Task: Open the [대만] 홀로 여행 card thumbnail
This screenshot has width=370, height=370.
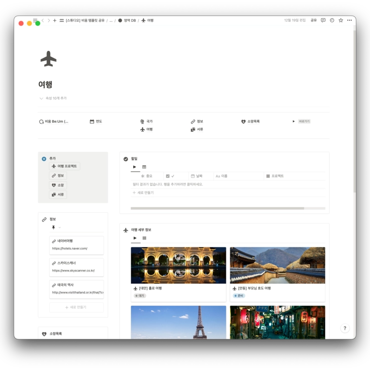Action: [179, 265]
